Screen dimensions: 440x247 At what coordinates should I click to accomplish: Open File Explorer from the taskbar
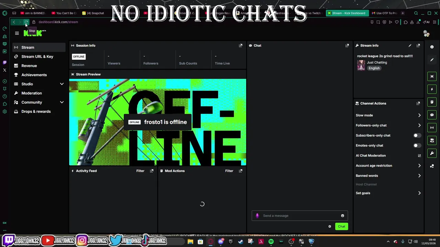[x=190, y=242]
